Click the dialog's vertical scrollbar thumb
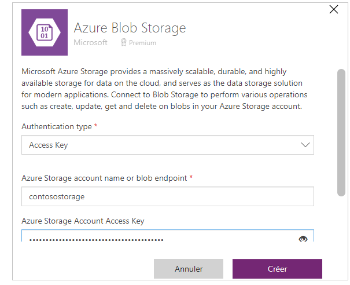350x285 pixels. pyautogui.click(x=341, y=133)
